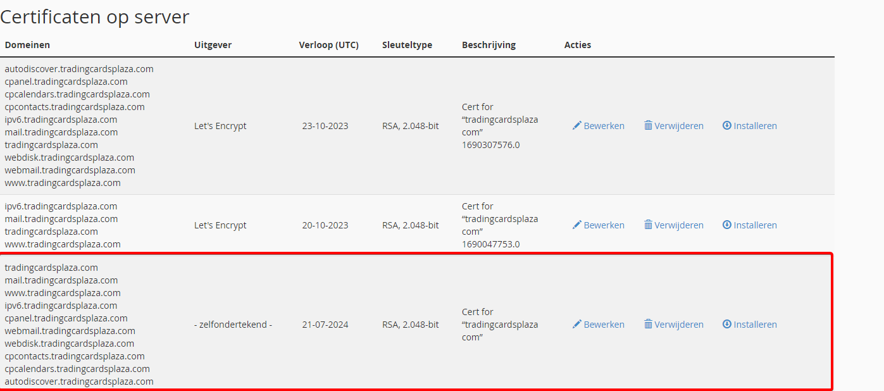
Task: Click trash icon for Let's Encrypt 23-10-2023 certificate
Action: [648, 126]
